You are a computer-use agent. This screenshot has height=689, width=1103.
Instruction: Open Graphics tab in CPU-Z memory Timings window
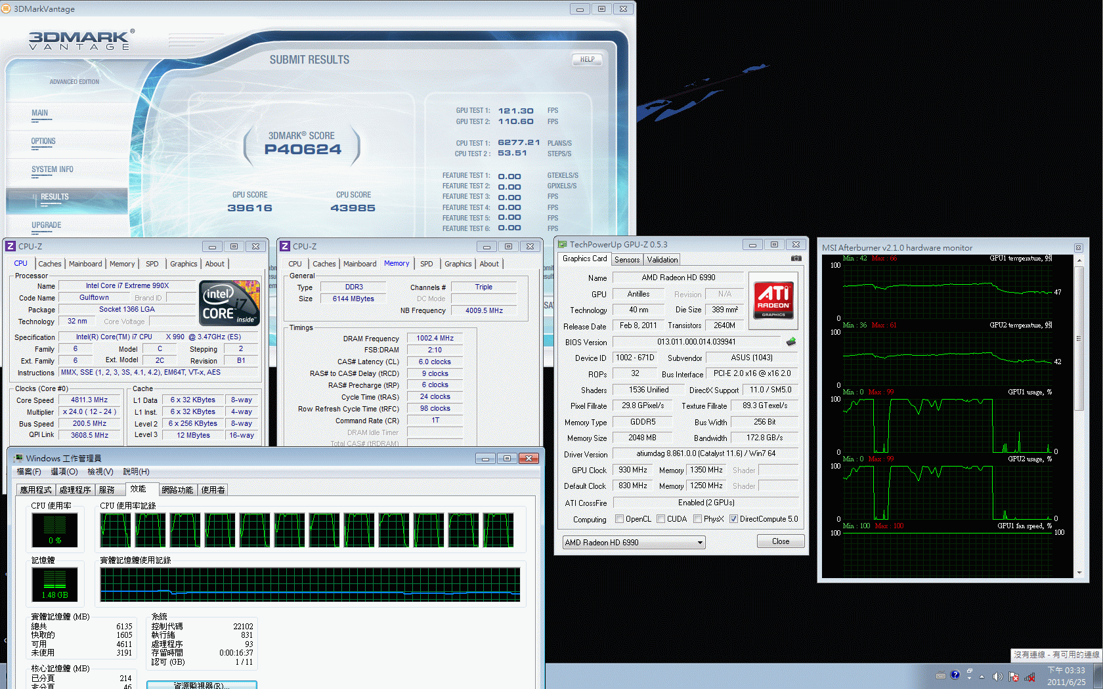coord(458,264)
